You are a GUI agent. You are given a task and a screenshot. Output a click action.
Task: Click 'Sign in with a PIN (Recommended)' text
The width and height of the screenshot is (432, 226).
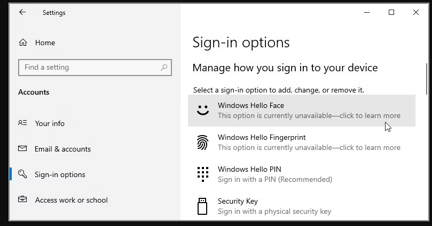[275, 179]
